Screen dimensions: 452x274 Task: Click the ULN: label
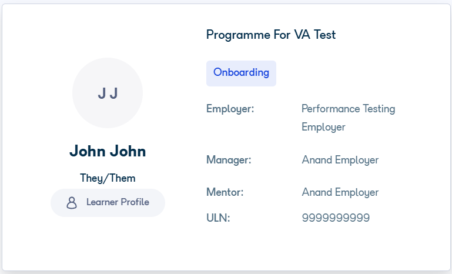218,218
